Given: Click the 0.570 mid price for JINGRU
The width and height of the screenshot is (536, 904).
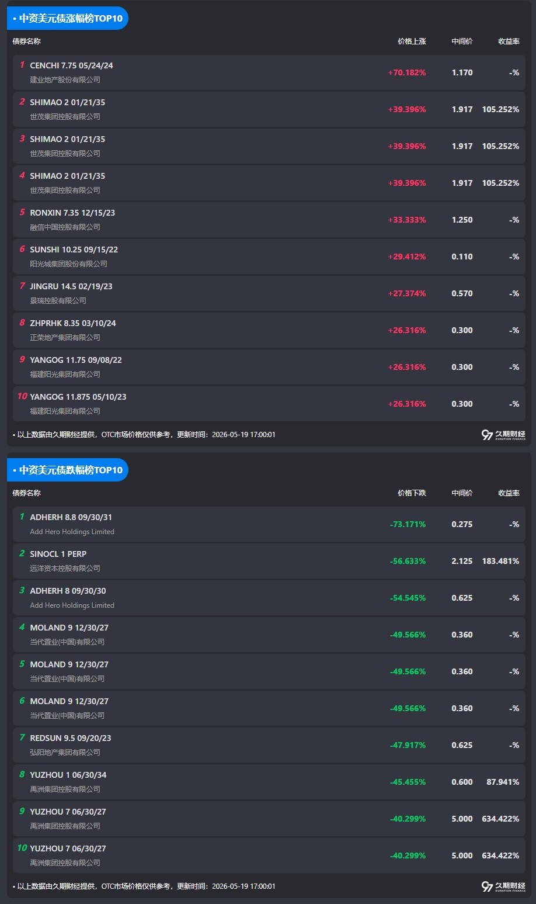Looking at the screenshot, I should (462, 294).
